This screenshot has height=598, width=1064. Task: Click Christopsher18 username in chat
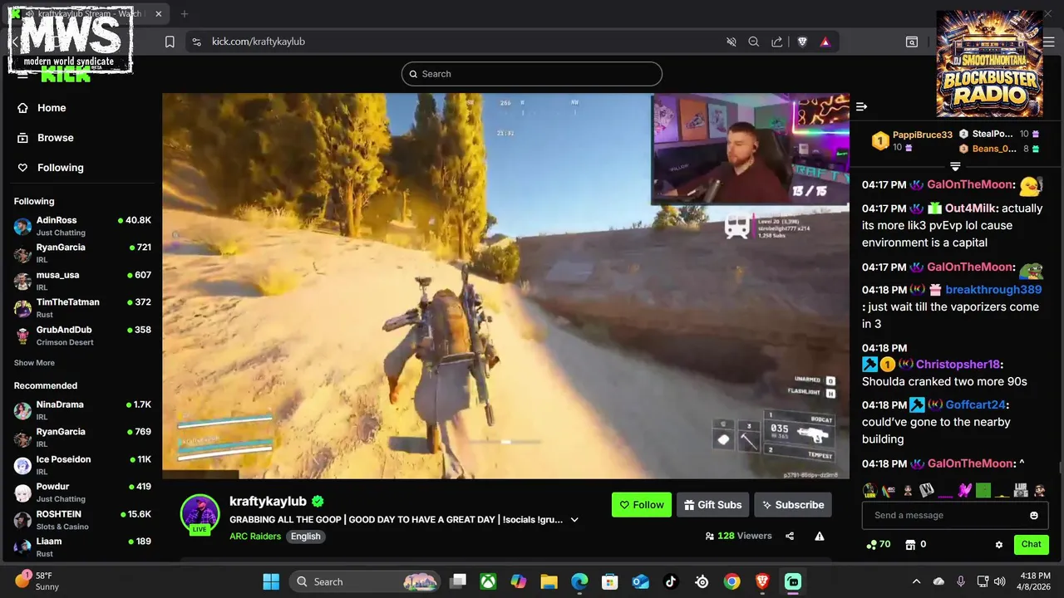[958, 365]
